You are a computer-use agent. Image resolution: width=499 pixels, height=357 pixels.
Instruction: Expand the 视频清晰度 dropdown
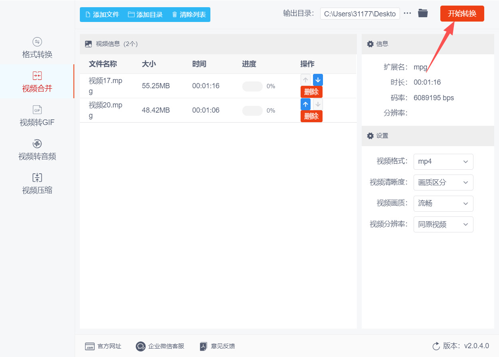[x=443, y=182]
